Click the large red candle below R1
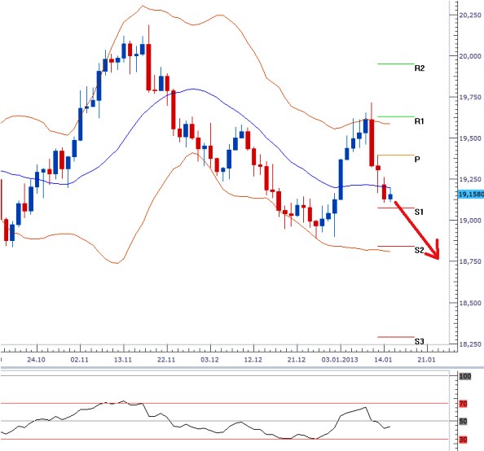This screenshot has height=451, width=484. (372, 142)
